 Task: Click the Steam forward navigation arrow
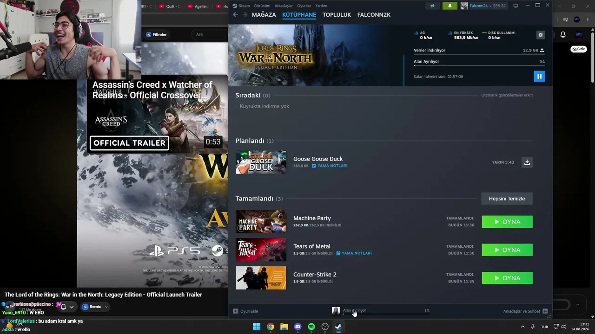click(245, 15)
